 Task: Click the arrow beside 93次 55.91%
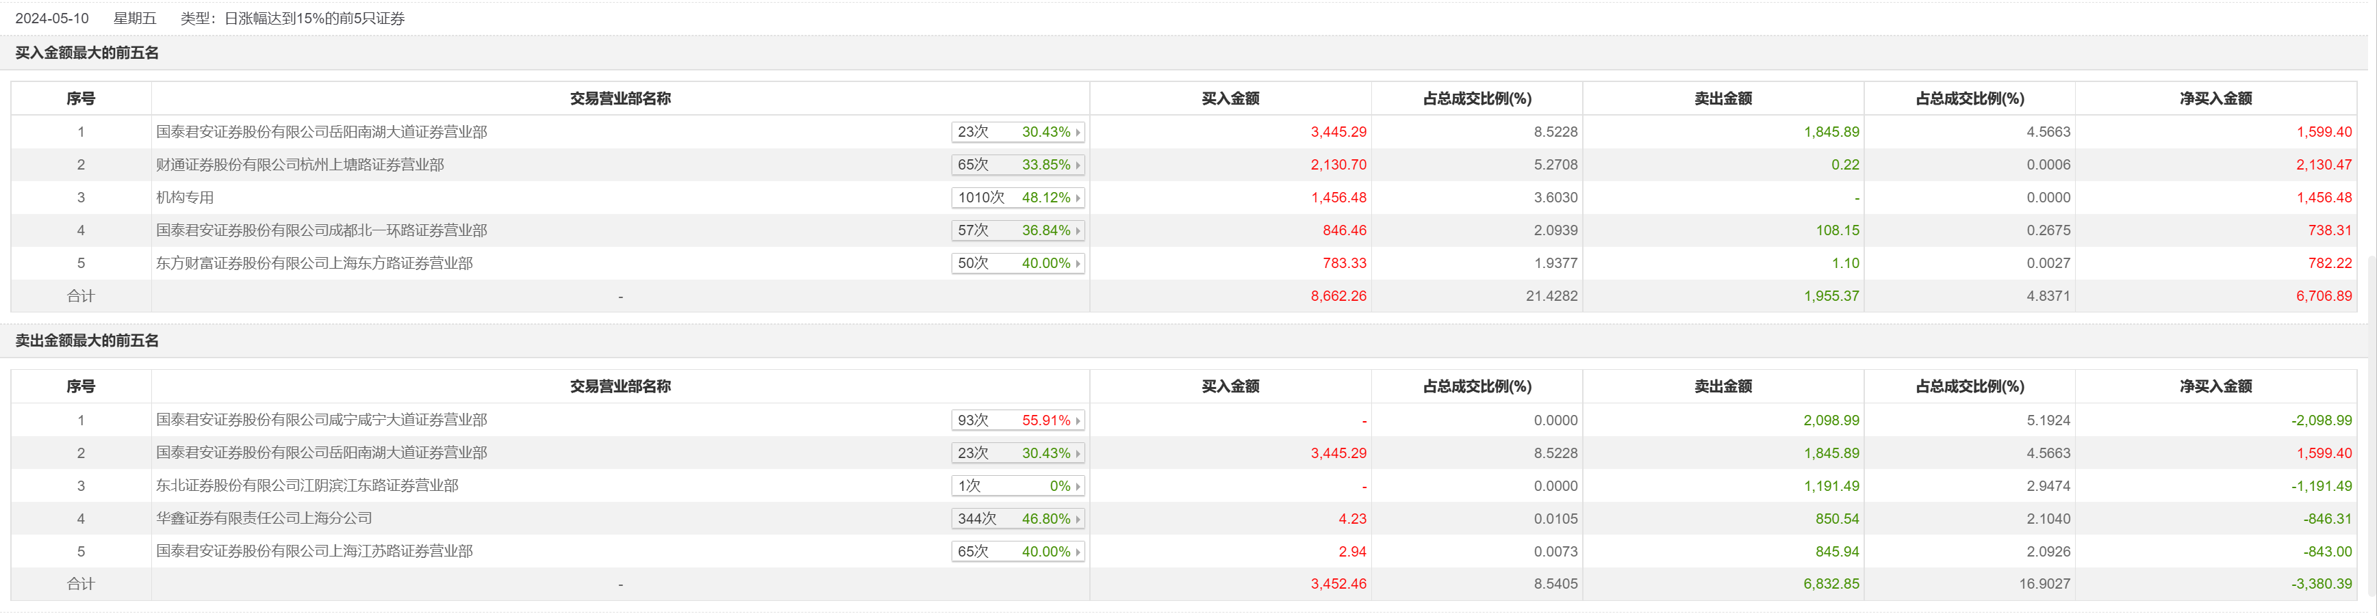(1077, 420)
